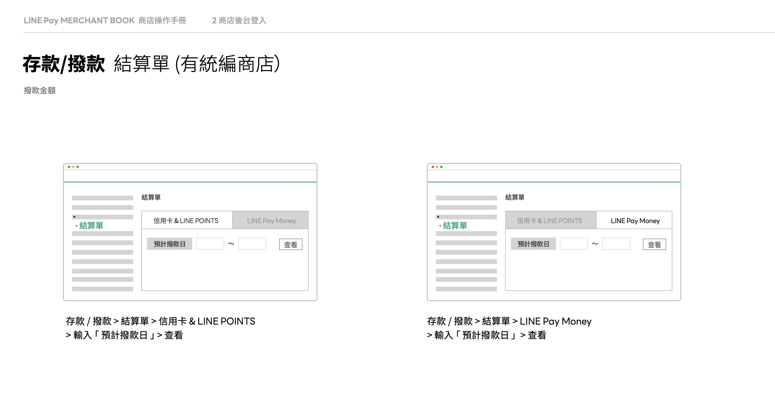Click 預計撥款日 label in left mockup
Viewport: 775px width, 406px height.
point(170,244)
